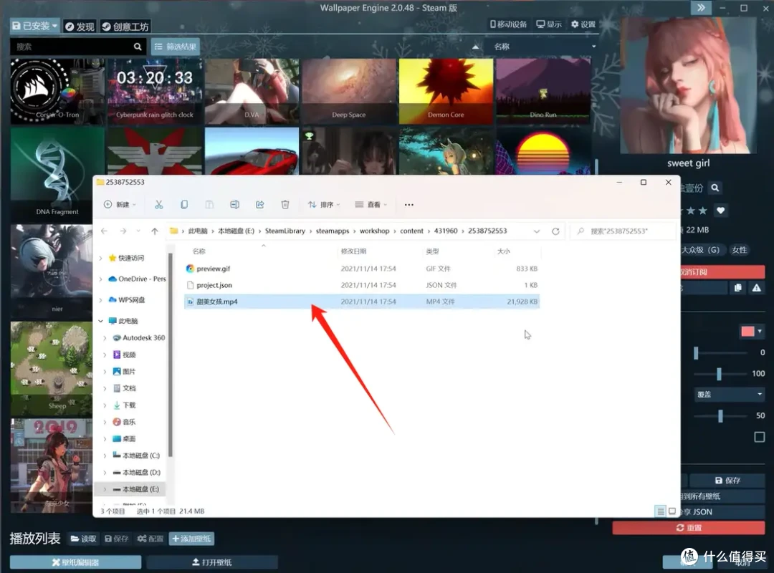This screenshot has height=573, width=774.
Task: Toggle the checkbox in wallpaper properties
Action: (x=759, y=437)
